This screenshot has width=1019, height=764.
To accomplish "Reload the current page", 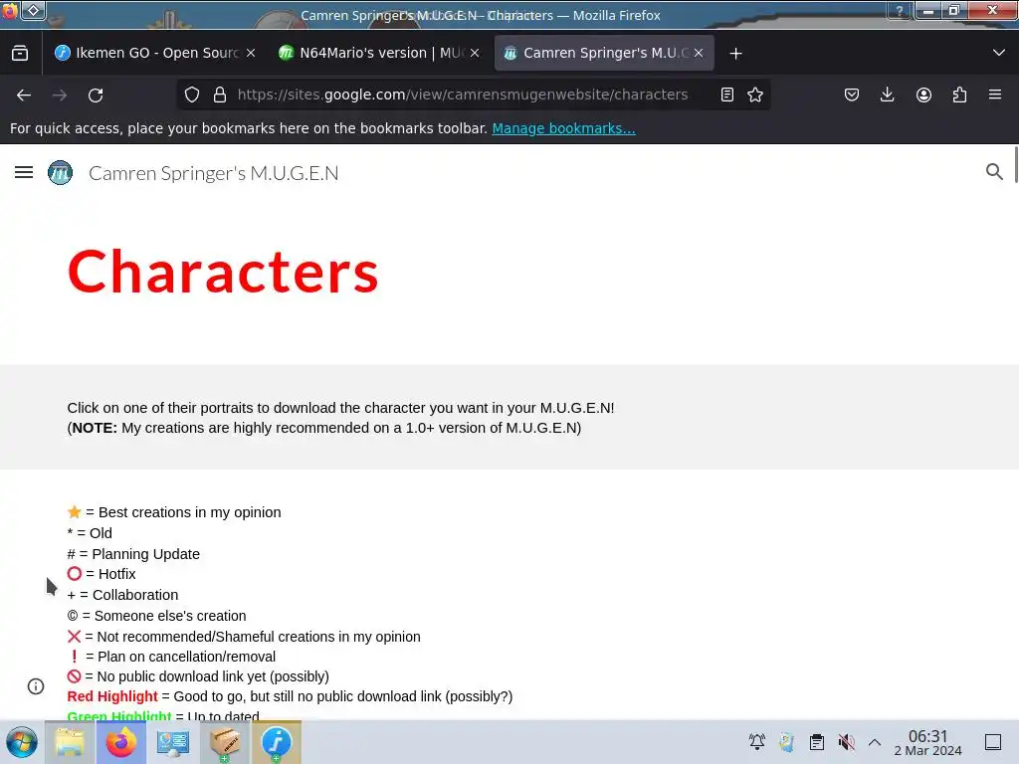I will pos(96,95).
